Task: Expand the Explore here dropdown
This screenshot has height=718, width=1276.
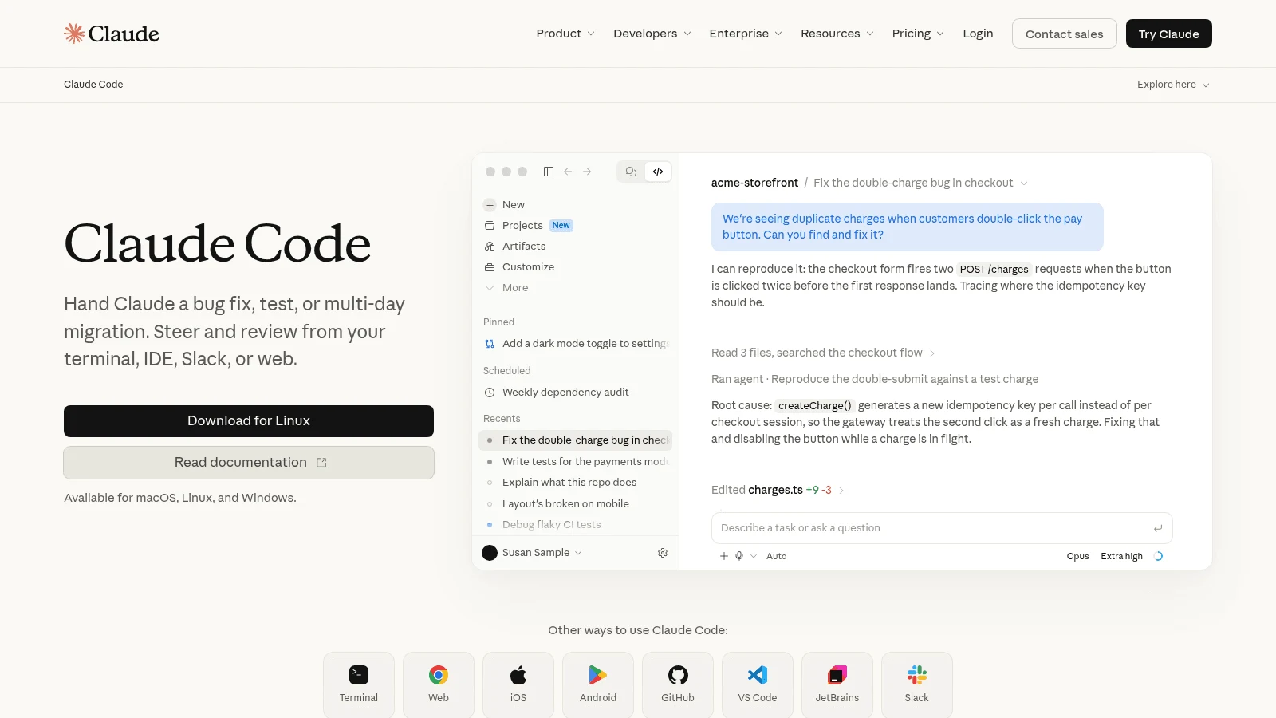Action: coord(1174,85)
